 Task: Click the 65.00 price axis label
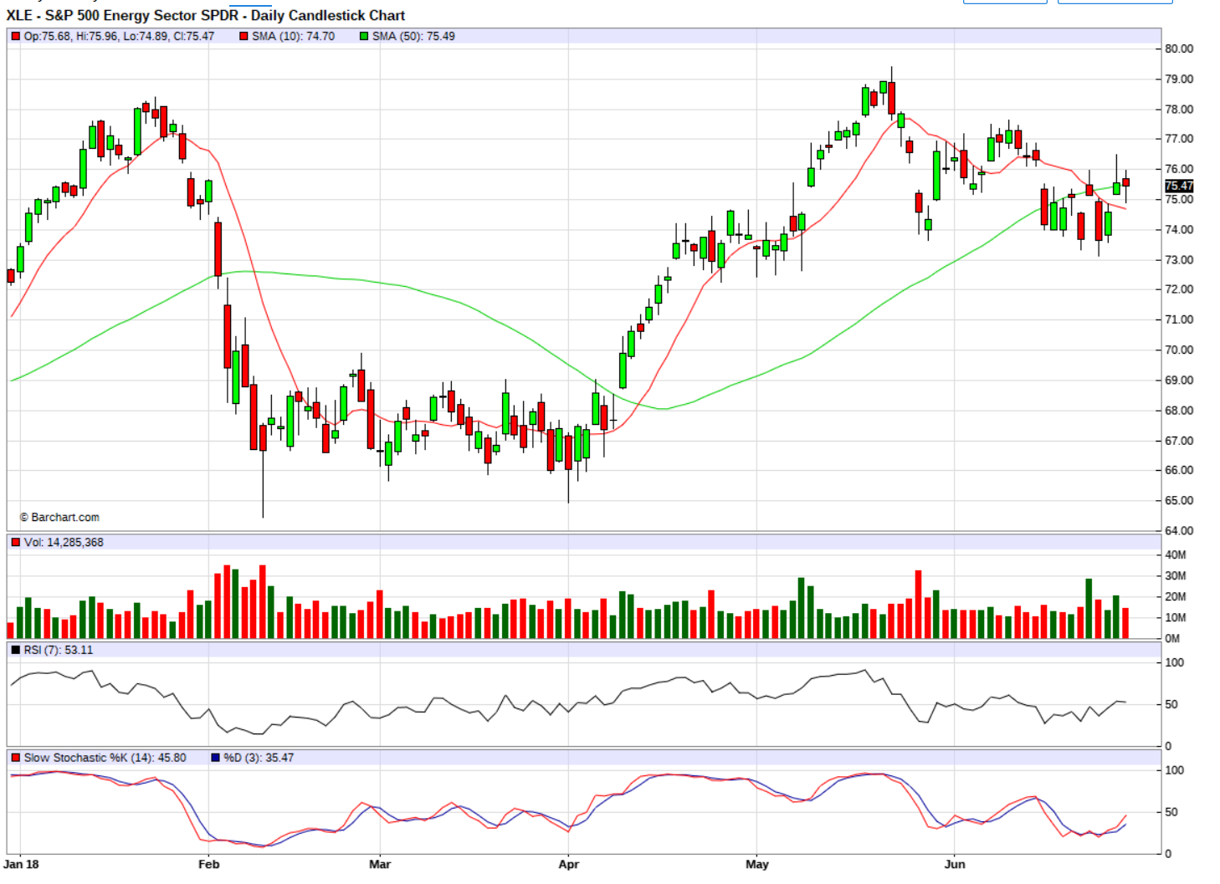(1179, 501)
